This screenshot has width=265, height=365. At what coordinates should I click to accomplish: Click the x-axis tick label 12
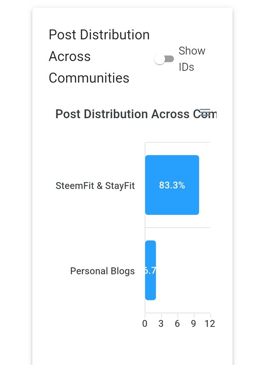click(x=210, y=324)
